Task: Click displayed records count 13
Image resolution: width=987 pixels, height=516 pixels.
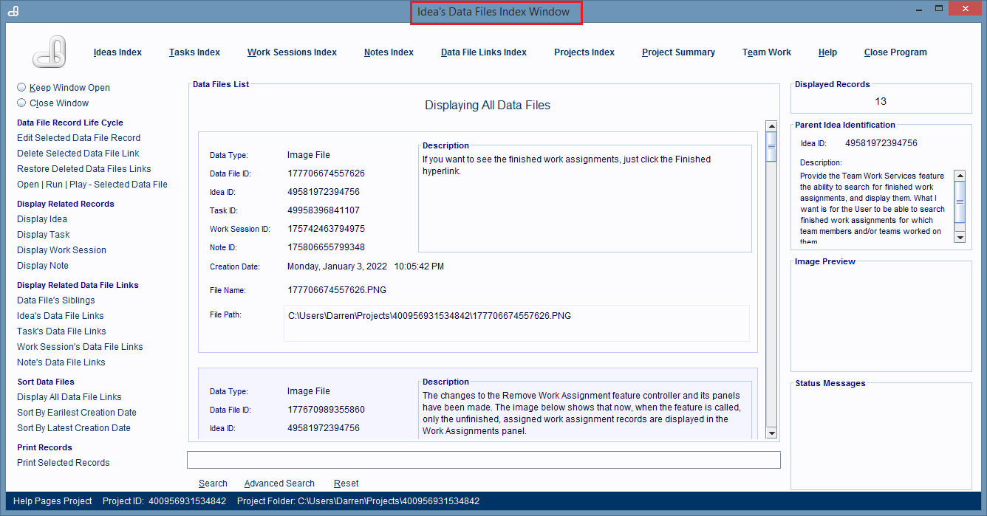Action: pos(881,101)
